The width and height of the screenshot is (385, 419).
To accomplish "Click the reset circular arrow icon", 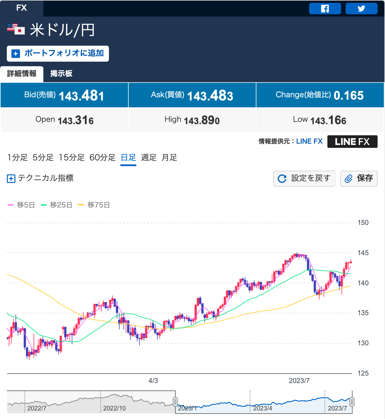I will click(282, 179).
